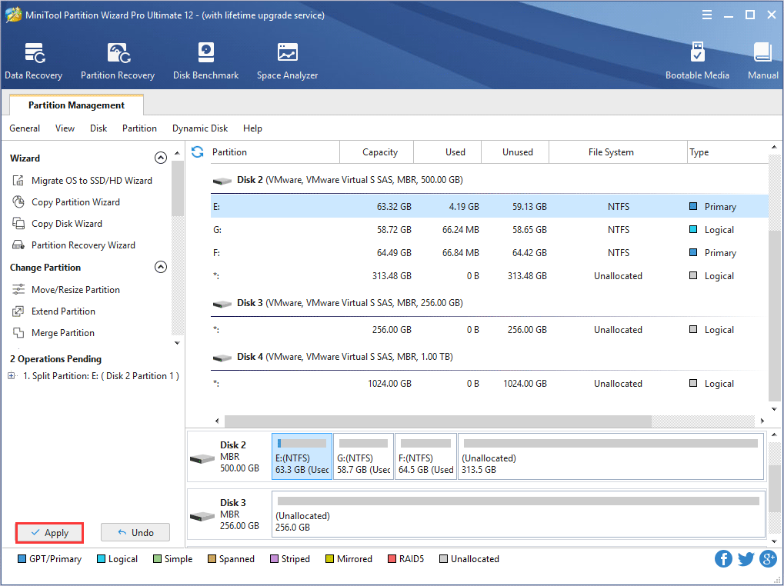Launch Partition Recovery from toolbar
The image size is (784, 586).
pyautogui.click(x=118, y=61)
